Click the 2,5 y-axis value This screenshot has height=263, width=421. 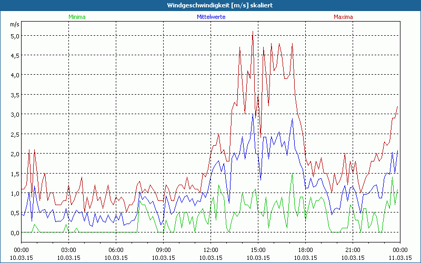pyautogui.click(x=15, y=134)
